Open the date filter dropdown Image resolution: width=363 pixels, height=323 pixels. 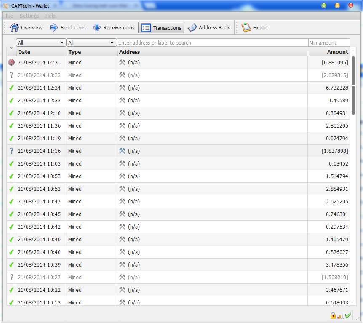pyautogui.click(x=41, y=43)
